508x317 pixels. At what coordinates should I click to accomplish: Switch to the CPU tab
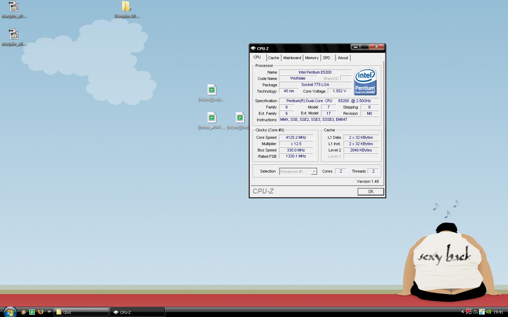pyautogui.click(x=257, y=57)
